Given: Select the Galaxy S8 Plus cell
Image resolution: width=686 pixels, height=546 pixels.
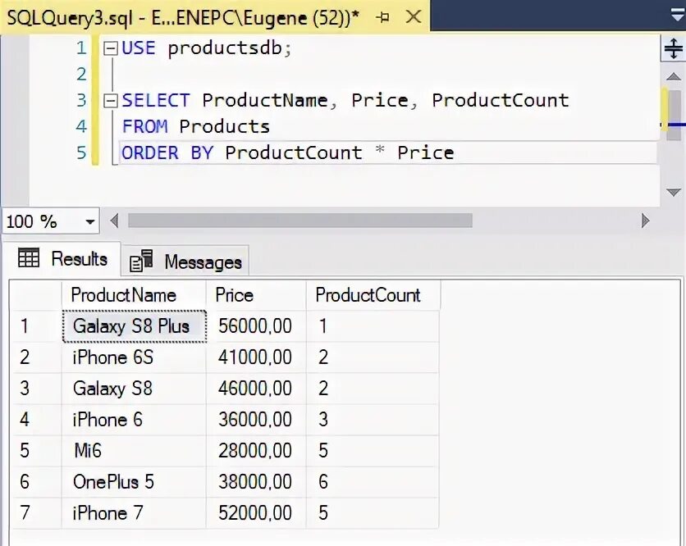Looking at the screenshot, I should click(135, 326).
